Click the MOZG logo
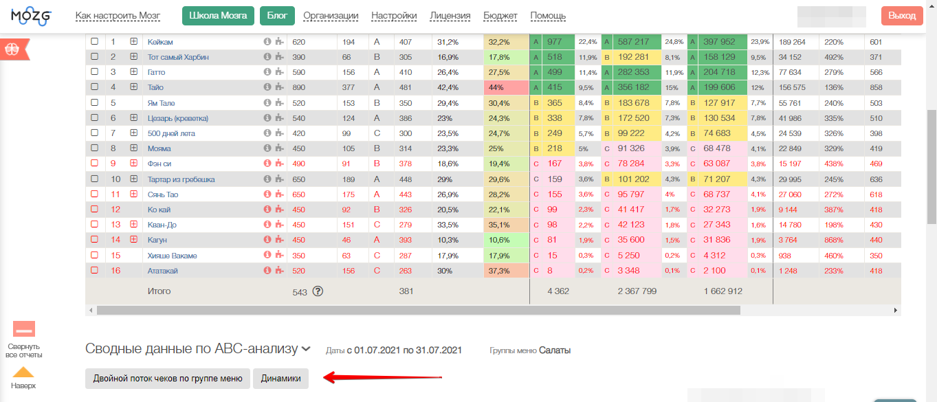Image resolution: width=937 pixels, height=402 pixels. (x=32, y=15)
